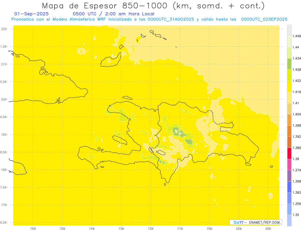Click the colorbar value 1.356

point(297,204)
